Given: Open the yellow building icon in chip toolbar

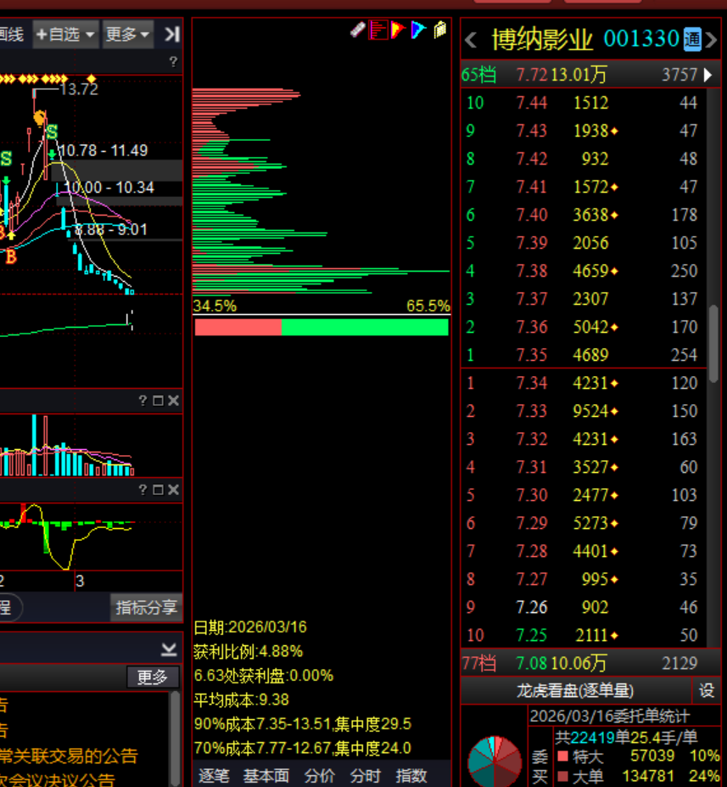Looking at the screenshot, I should 439,30.
